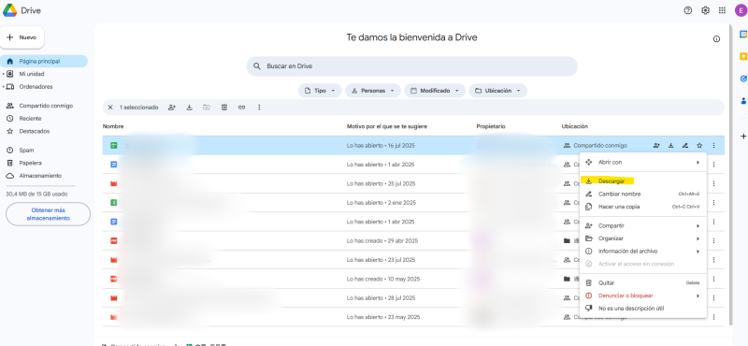Go to Página principal
Screen dimensions: 748x346
(x=44, y=61)
